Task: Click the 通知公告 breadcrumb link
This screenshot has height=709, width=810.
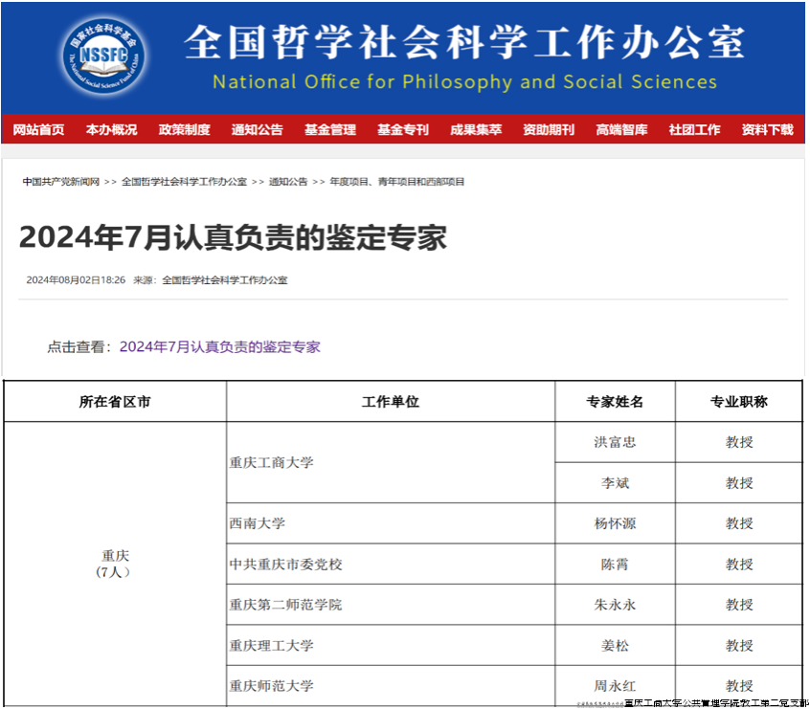Action: (288, 182)
